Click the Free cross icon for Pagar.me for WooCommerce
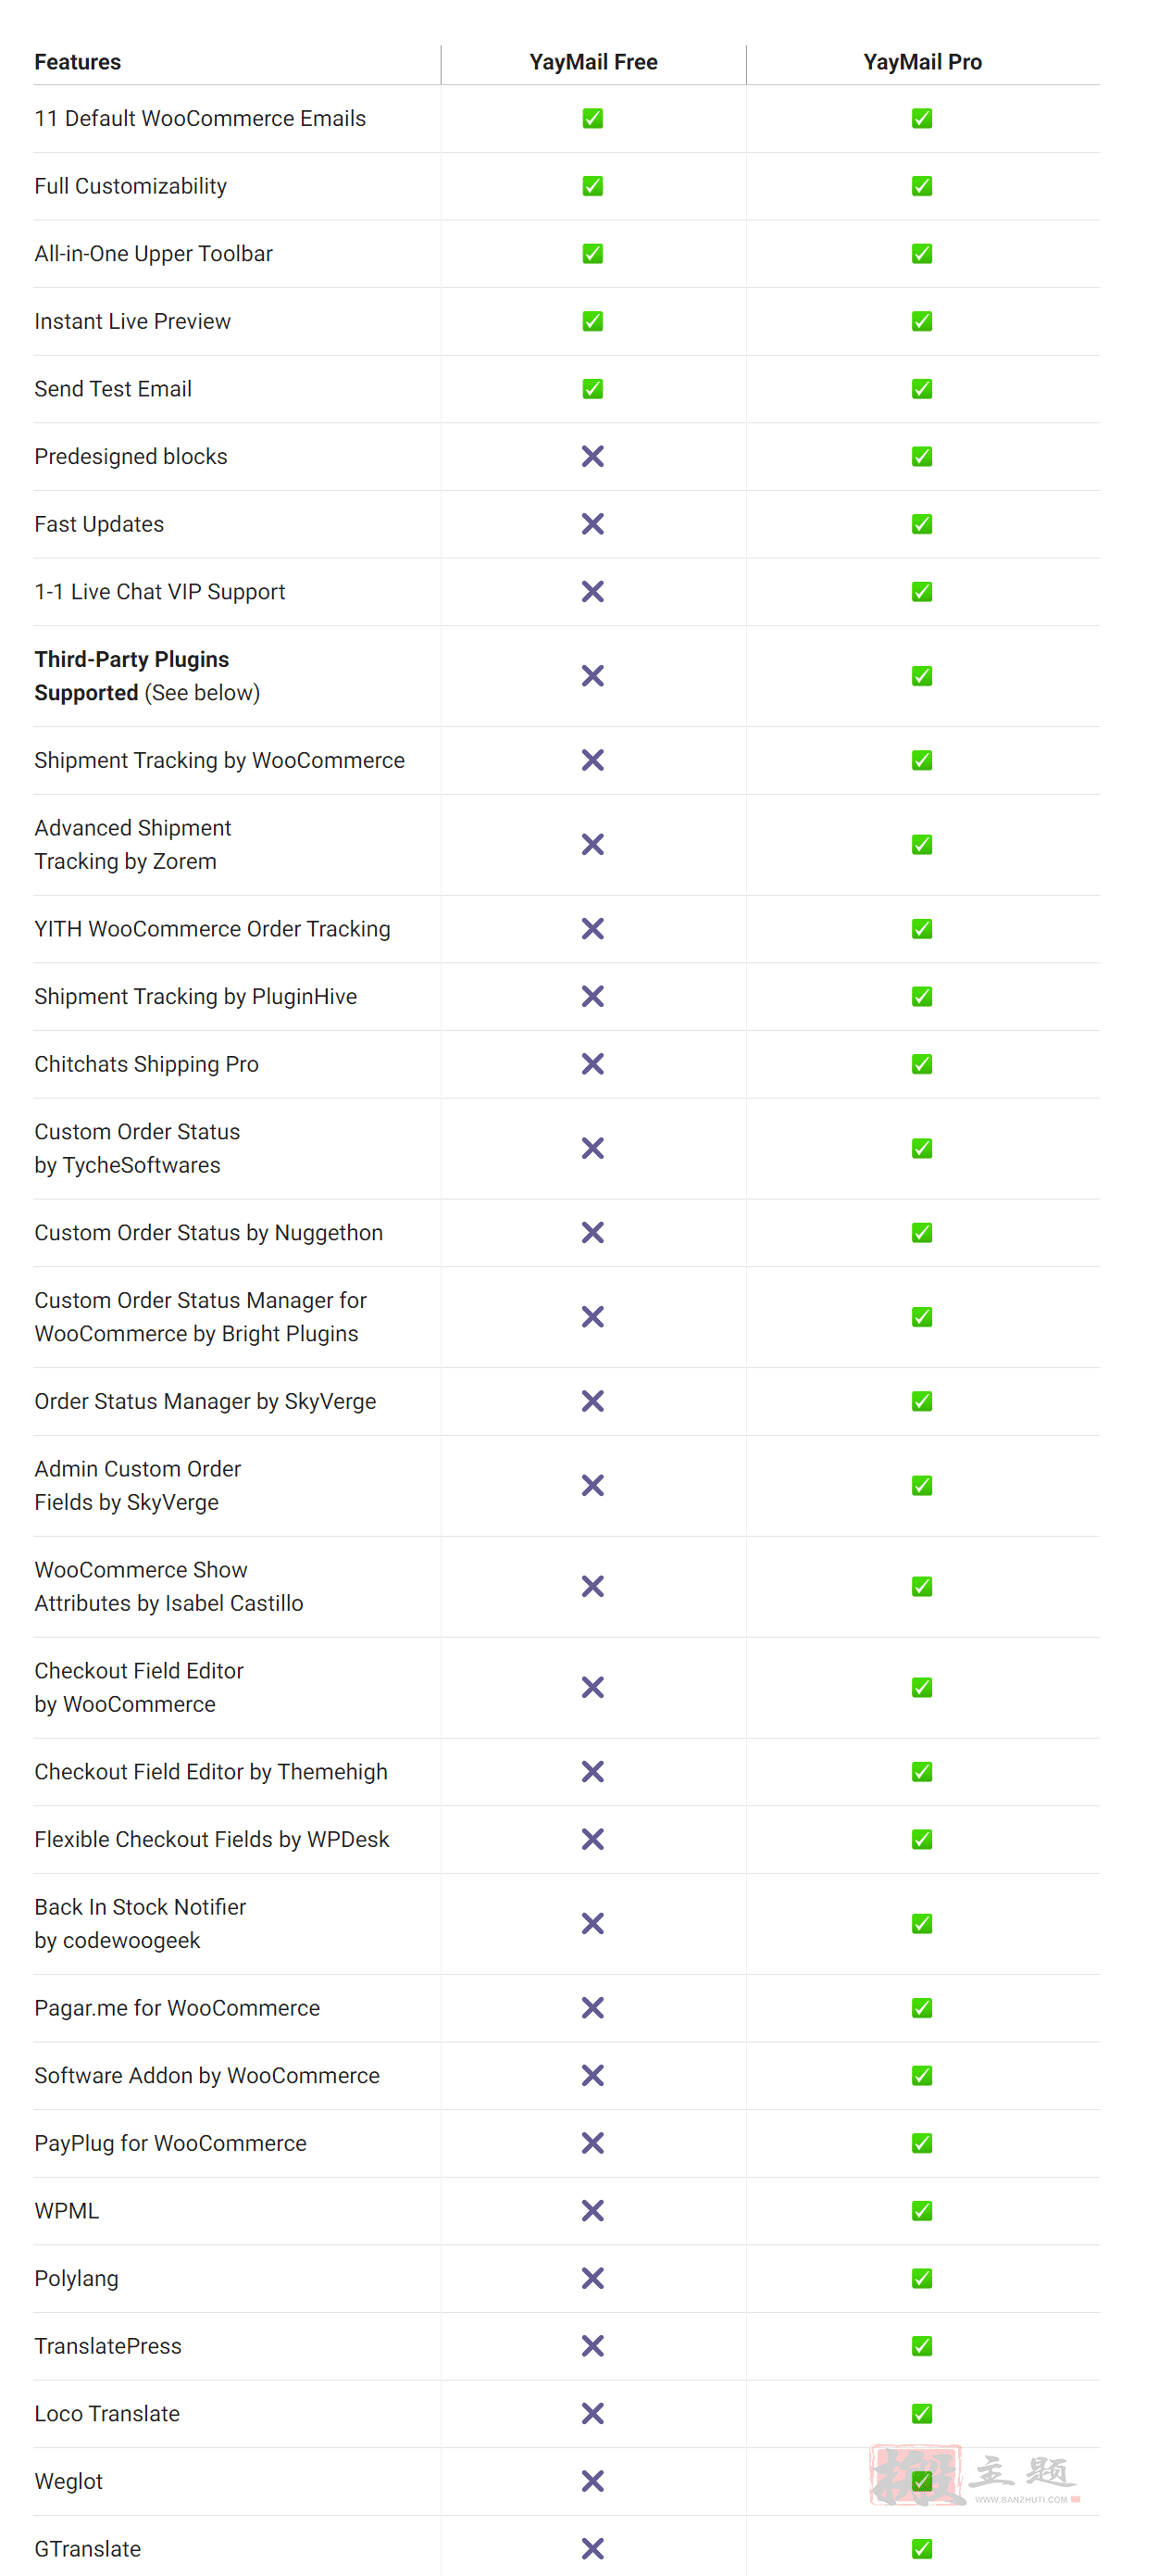Viewport: 1159px width, 2576px height. [x=592, y=2008]
